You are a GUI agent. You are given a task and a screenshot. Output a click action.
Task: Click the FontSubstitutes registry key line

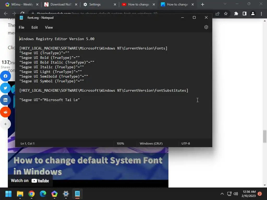click(104, 90)
